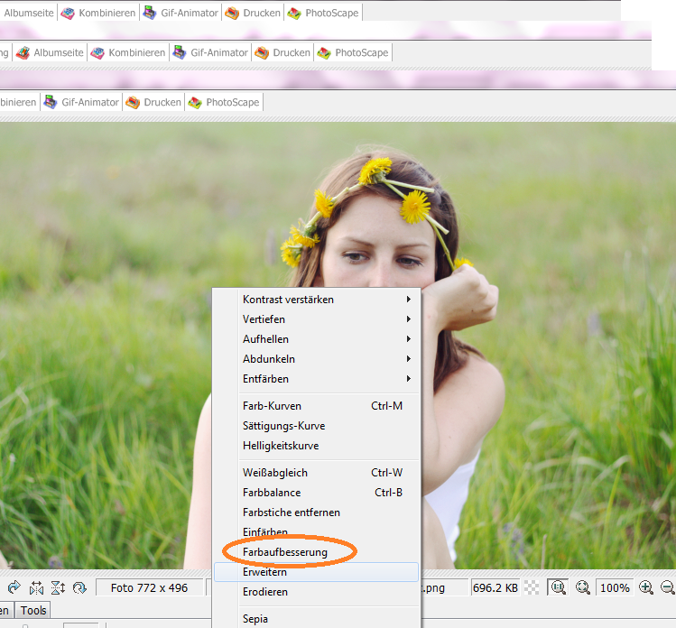Click the 696.2 KB file size field
676x628 pixels.
coord(495,588)
